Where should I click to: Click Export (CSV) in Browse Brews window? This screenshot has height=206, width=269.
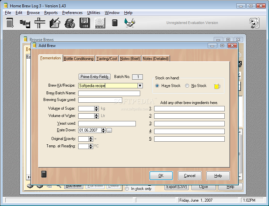click(176, 187)
